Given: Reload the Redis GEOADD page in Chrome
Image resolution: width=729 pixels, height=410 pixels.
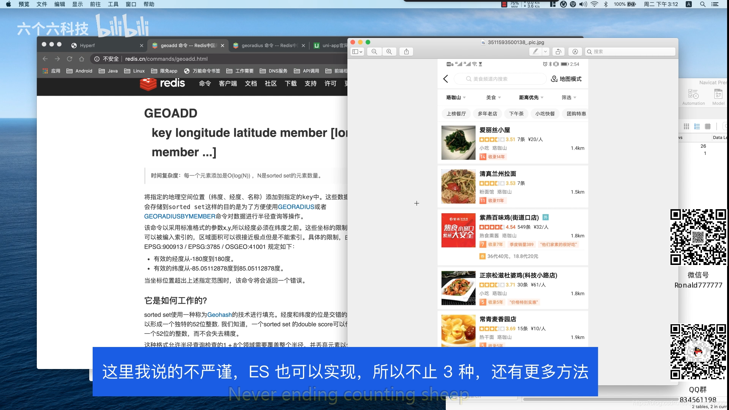Looking at the screenshot, I should (x=69, y=59).
